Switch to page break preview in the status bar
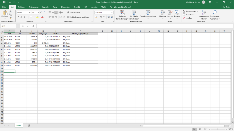Image resolution: width=234 pixels, height=131 pixels. [x=206, y=129]
